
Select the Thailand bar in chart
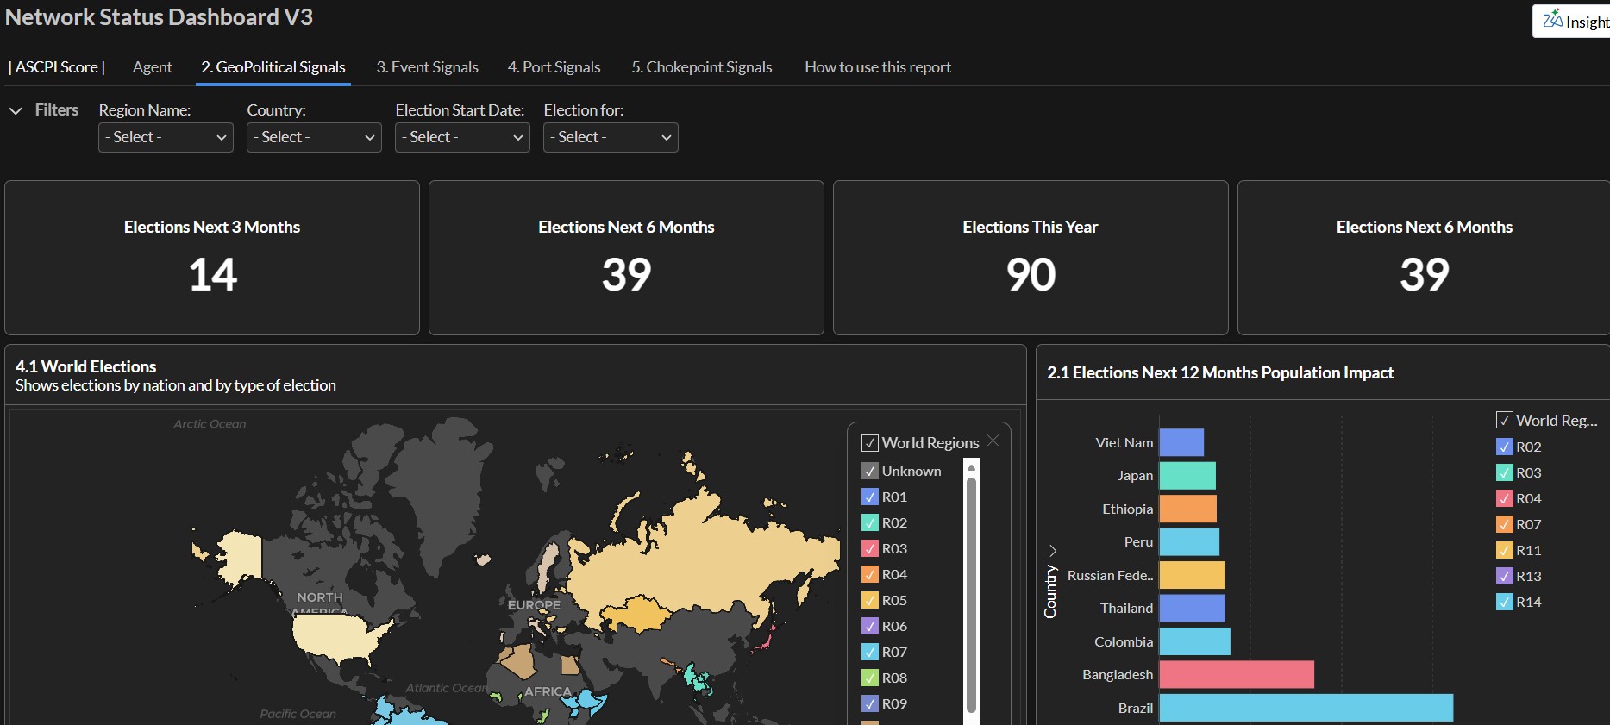pos(1192,608)
